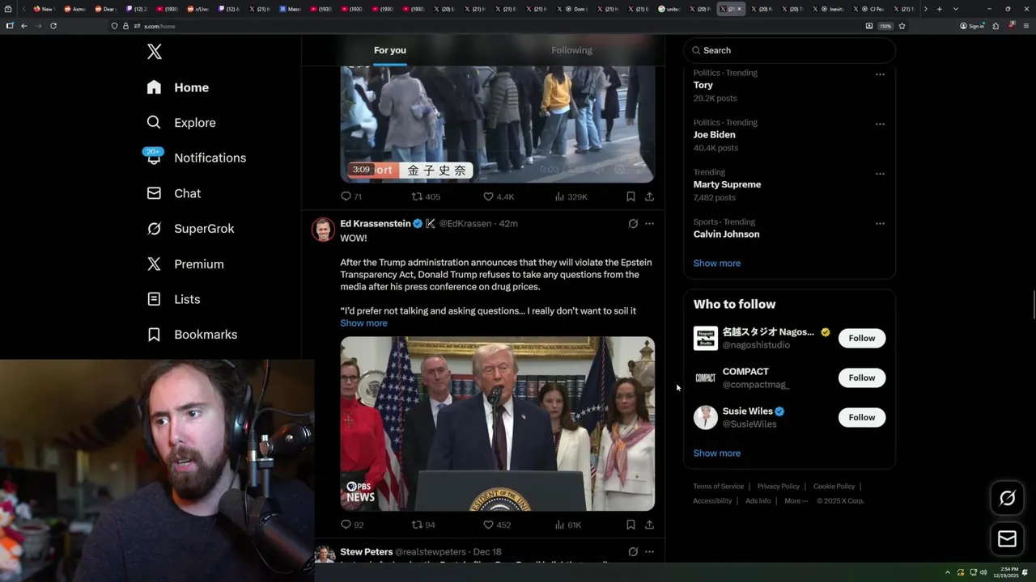This screenshot has width=1036, height=582.
Task: Repost the video post with 405 reposts
Action: [426, 196]
